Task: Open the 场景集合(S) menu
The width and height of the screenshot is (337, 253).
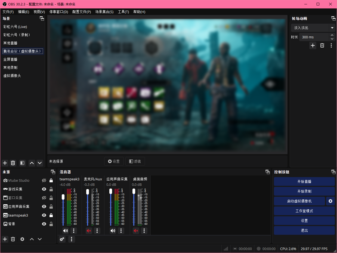Action: click(x=104, y=12)
